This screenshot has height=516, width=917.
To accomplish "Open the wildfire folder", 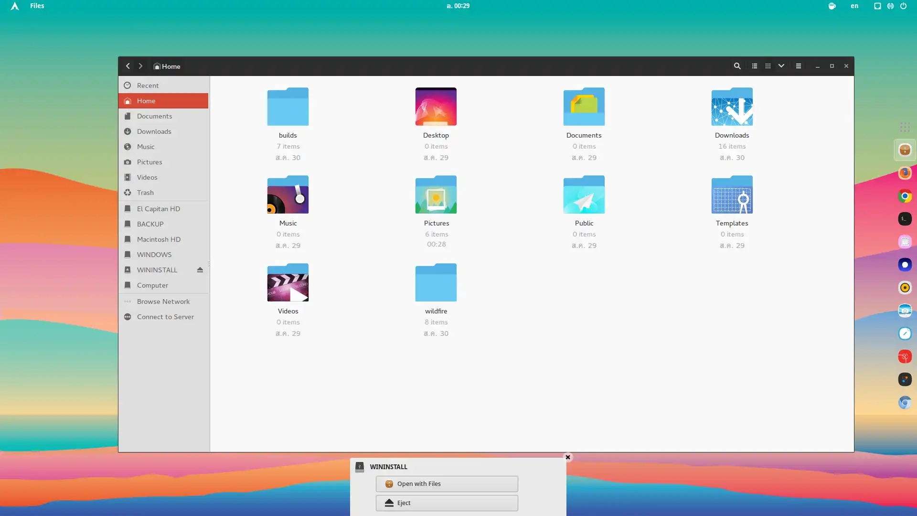I will tap(436, 282).
